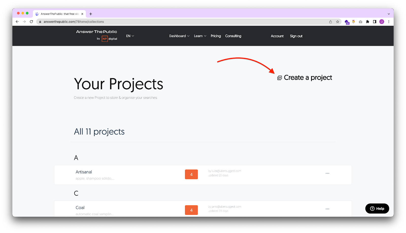Open the Artisanal project
406x233 pixels.
[x=84, y=172]
